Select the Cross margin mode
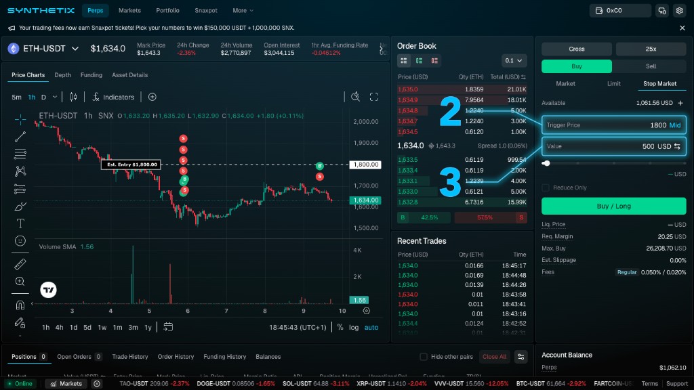The height and width of the screenshot is (390, 694). [577, 49]
